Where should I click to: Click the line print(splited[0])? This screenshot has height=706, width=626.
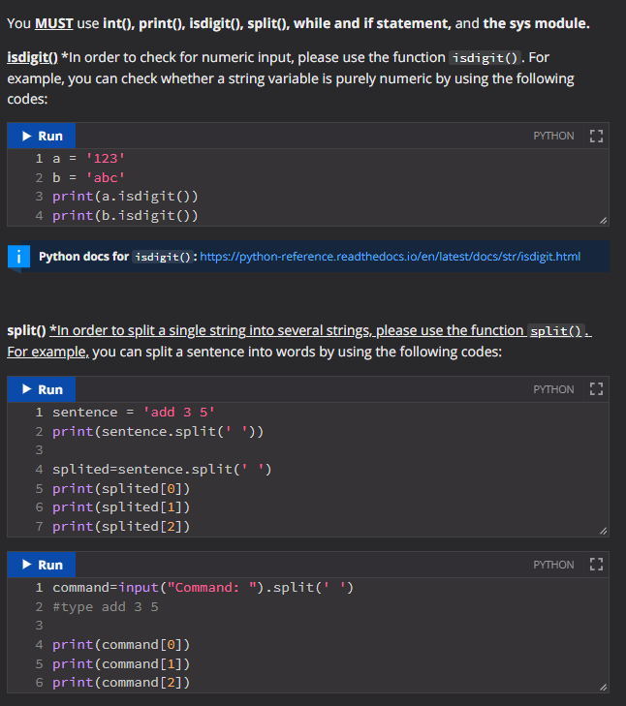coord(121,488)
